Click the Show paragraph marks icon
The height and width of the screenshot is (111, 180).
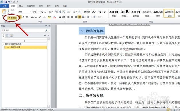[105, 12]
